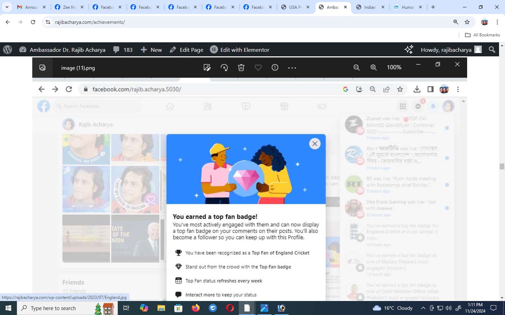Open the tab search dropdown arrow

click(x=7, y=7)
